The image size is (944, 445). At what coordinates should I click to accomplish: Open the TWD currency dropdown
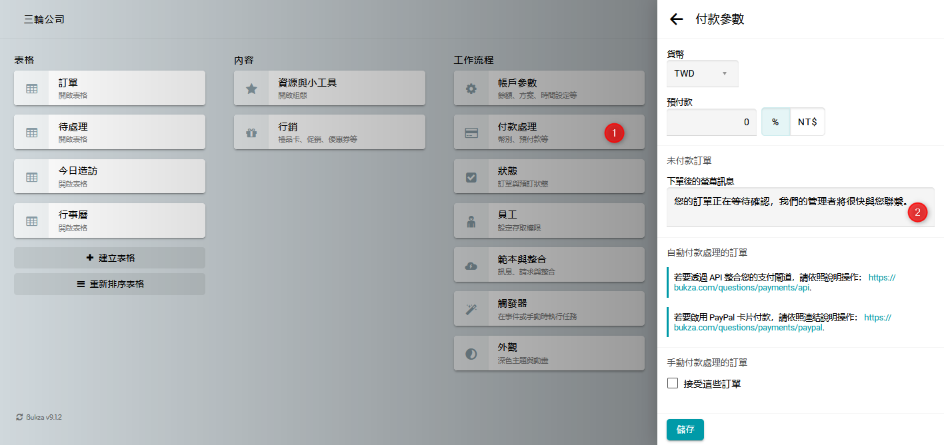click(x=702, y=73)
